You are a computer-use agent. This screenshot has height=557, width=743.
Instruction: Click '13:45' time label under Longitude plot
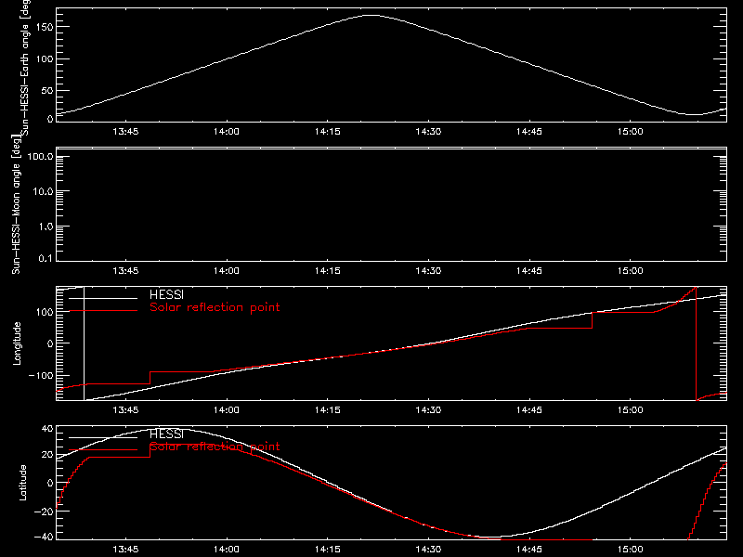click(x=125, y=410)
